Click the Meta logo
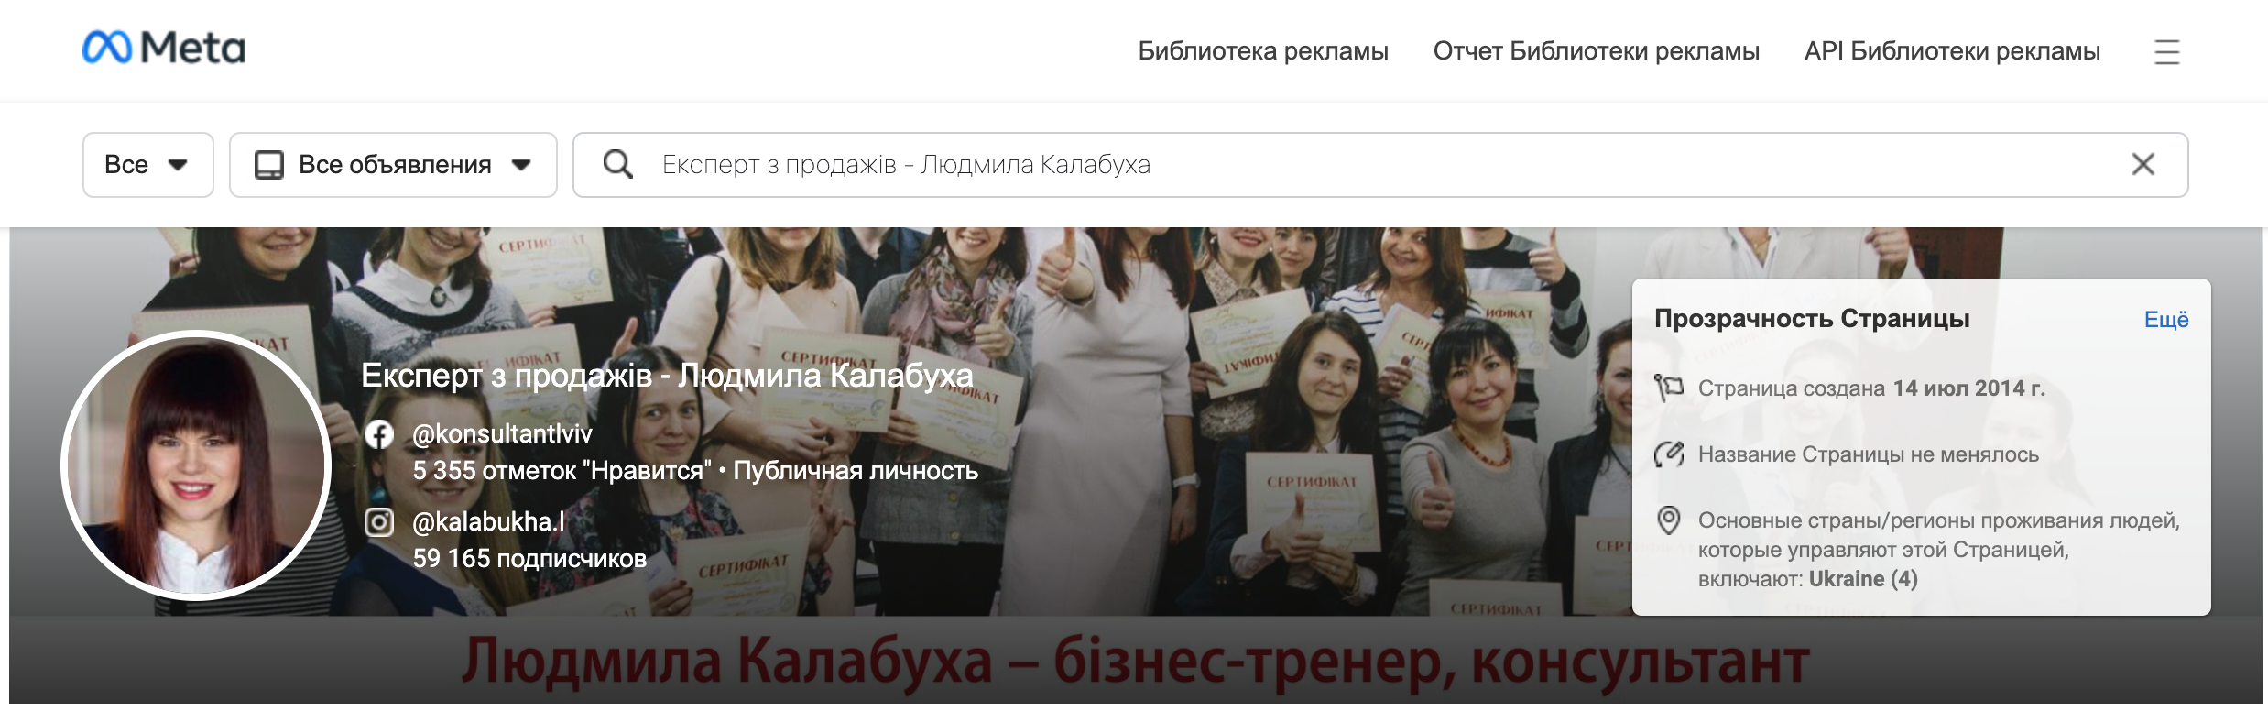 click(x=164, y=48)
